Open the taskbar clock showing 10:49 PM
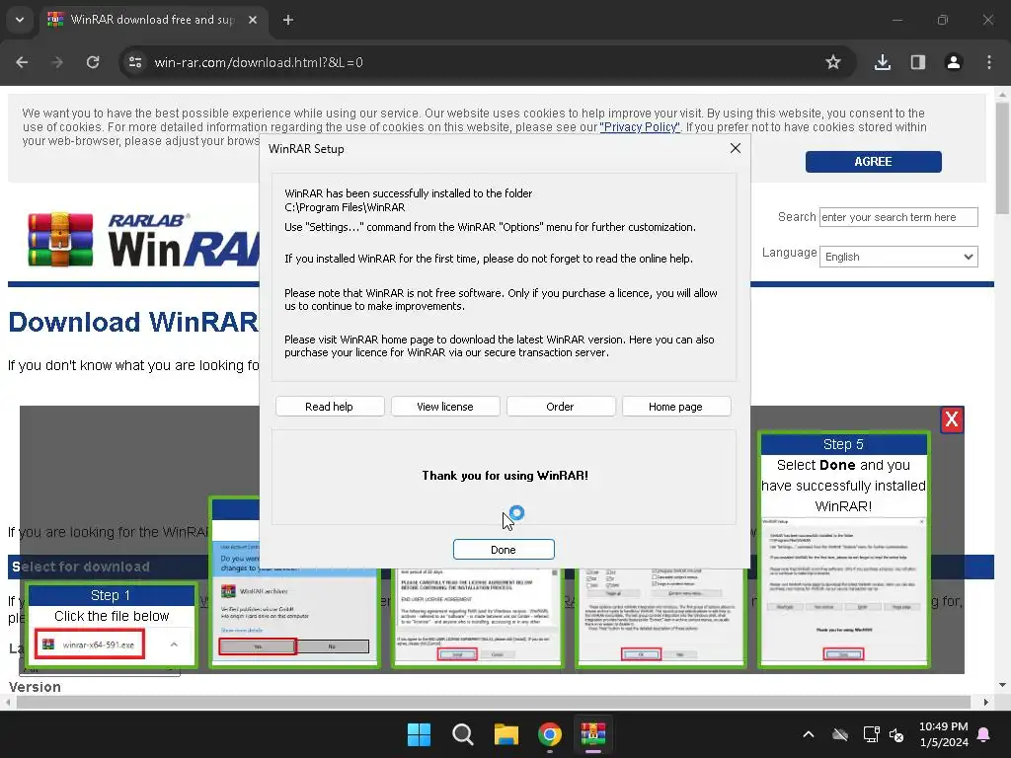The height and width of the screenshot is (758, 1011). click(943, 734)
